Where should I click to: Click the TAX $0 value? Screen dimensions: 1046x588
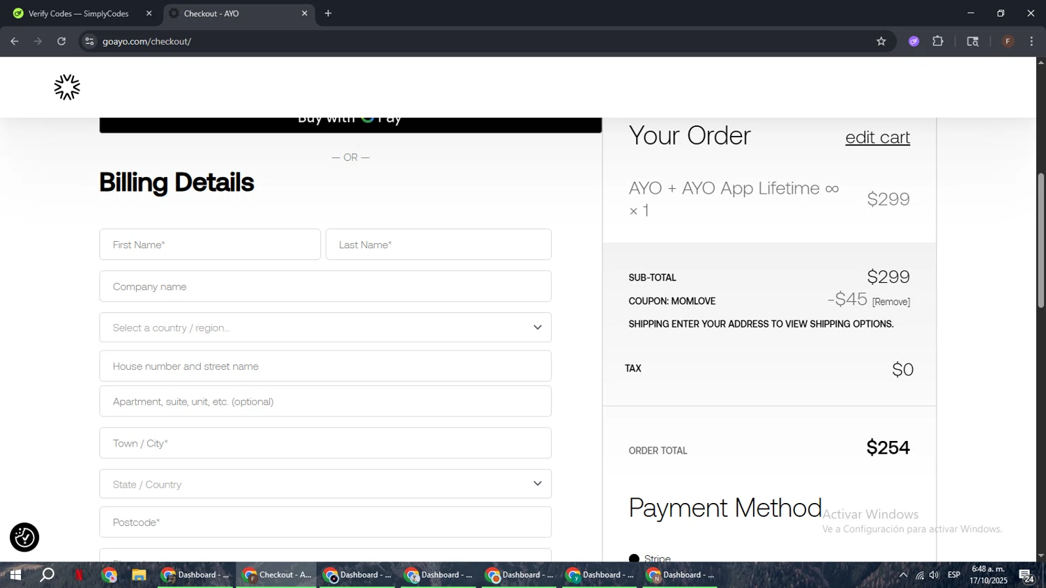pyautogui.click(x=902, y=369)
